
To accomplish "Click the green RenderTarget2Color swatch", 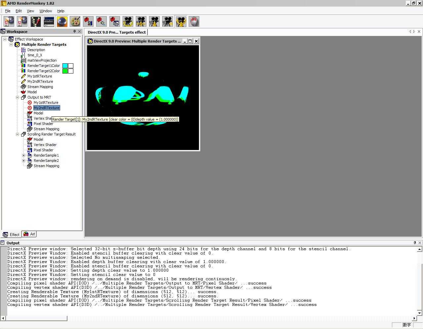I will [x=65, y=71].
